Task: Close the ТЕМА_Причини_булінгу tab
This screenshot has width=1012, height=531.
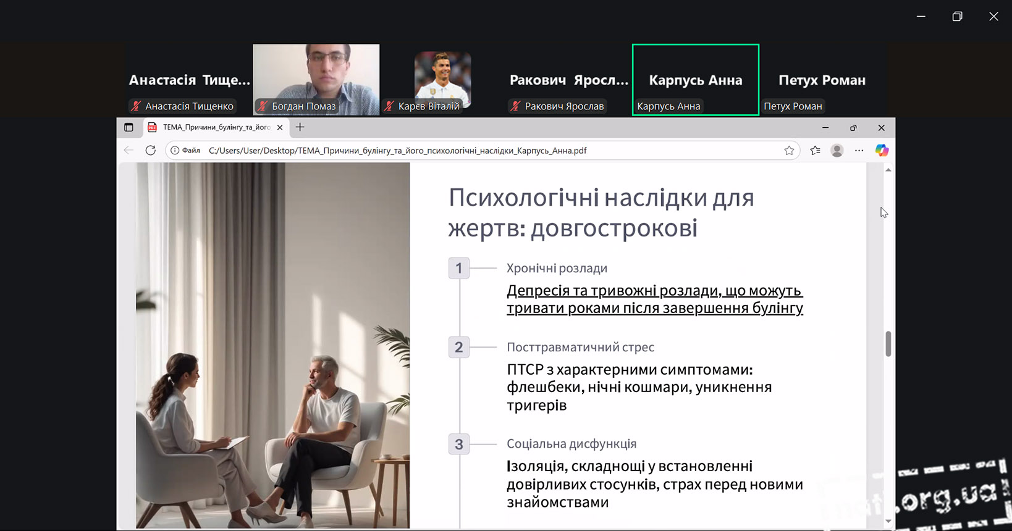Action: click(280, 127)
